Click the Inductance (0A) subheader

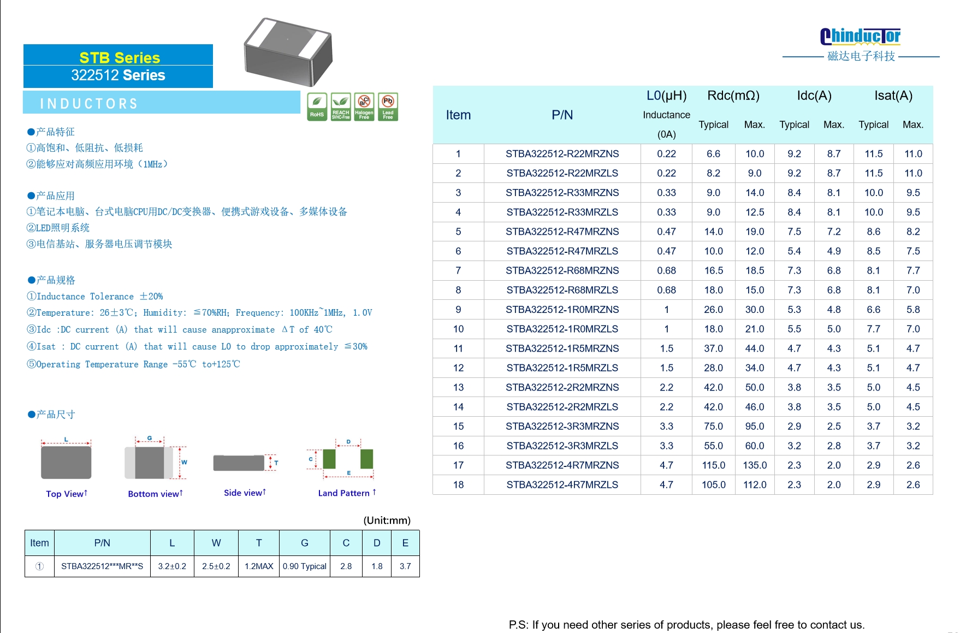666,125
